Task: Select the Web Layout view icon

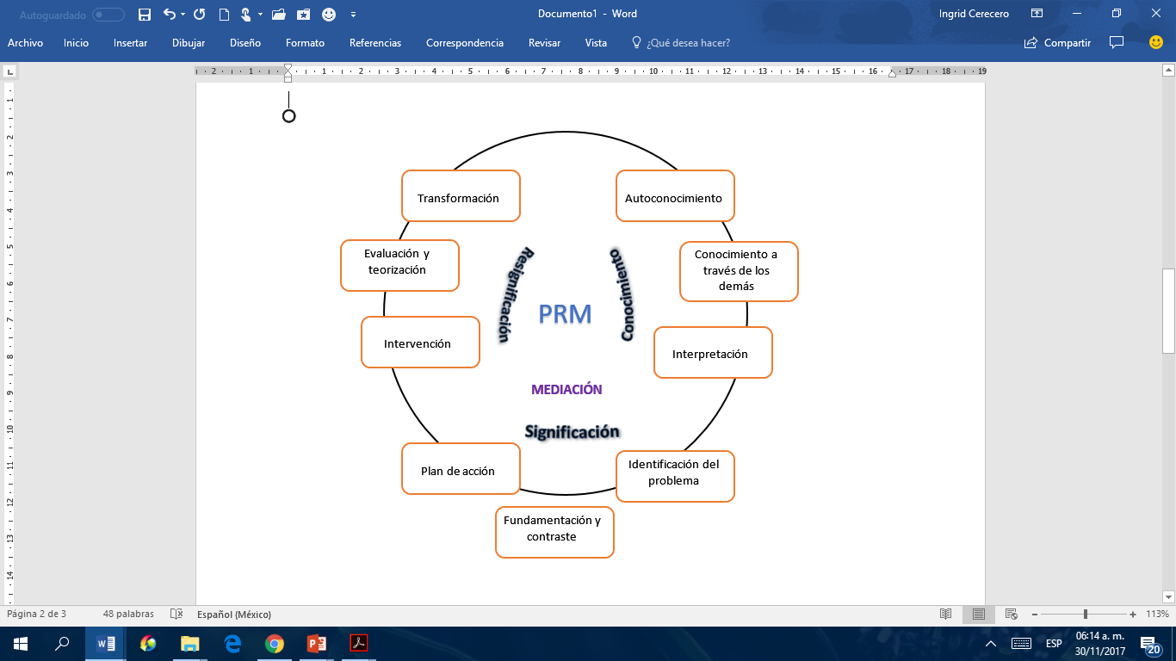Action: [x=1012, y=614]
